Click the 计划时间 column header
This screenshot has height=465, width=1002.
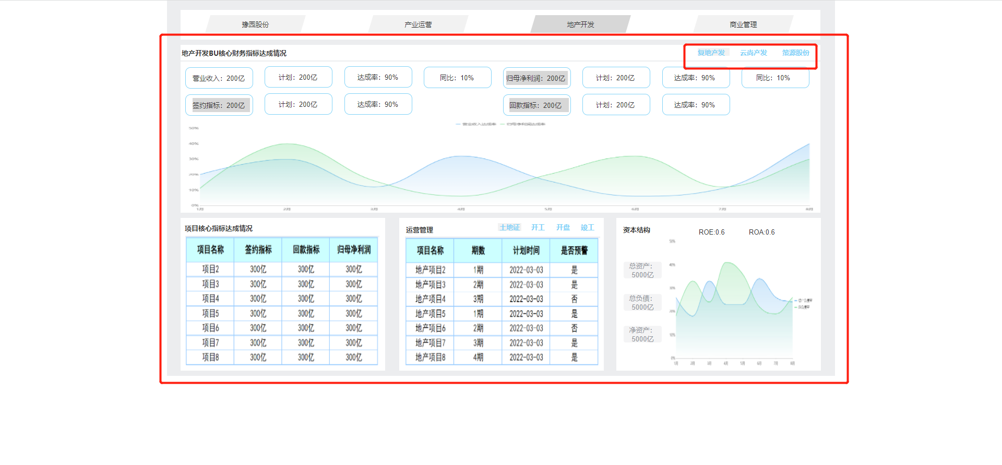526,251
